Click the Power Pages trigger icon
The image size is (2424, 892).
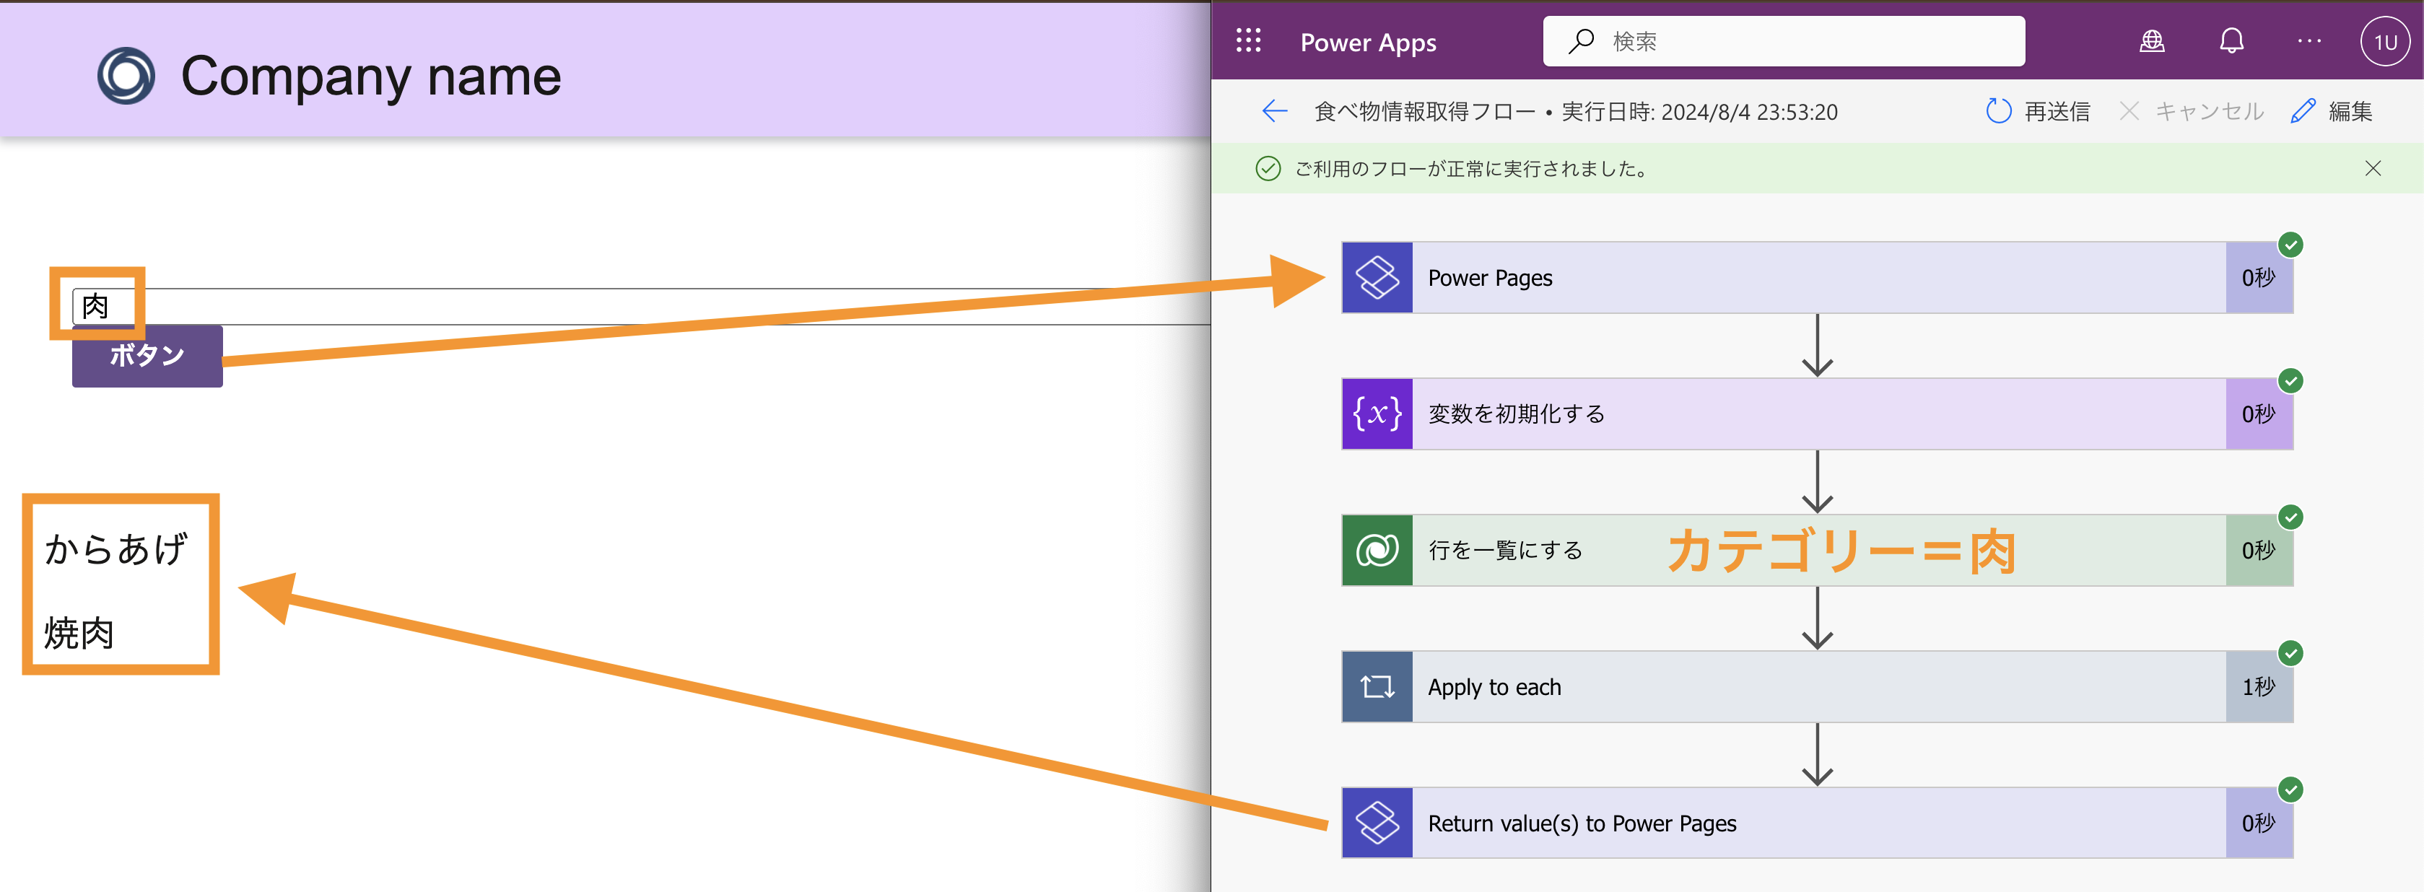pos(1377,278)
